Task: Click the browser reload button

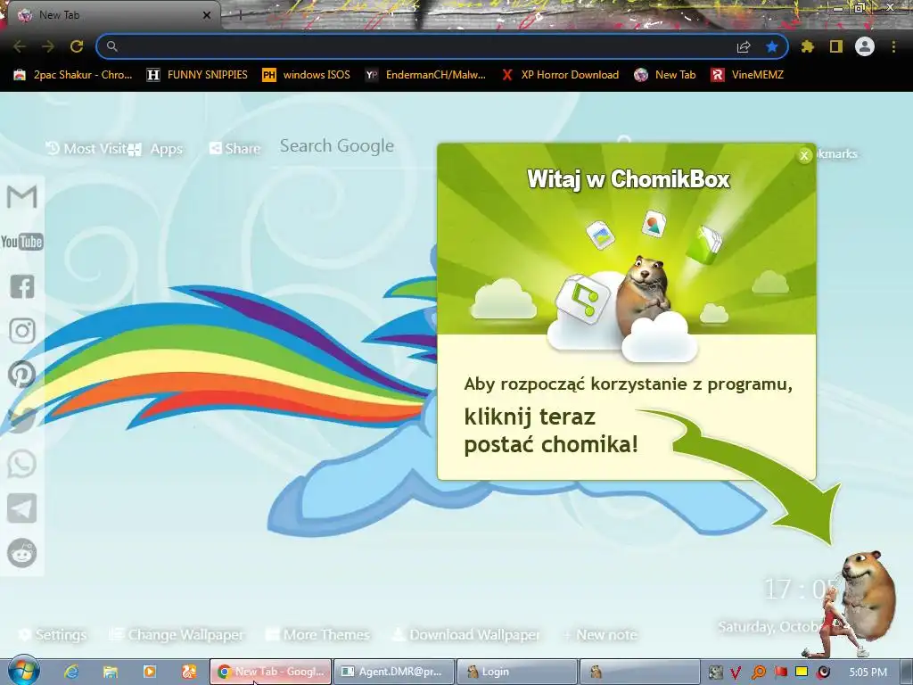Action: pos(77,46)
